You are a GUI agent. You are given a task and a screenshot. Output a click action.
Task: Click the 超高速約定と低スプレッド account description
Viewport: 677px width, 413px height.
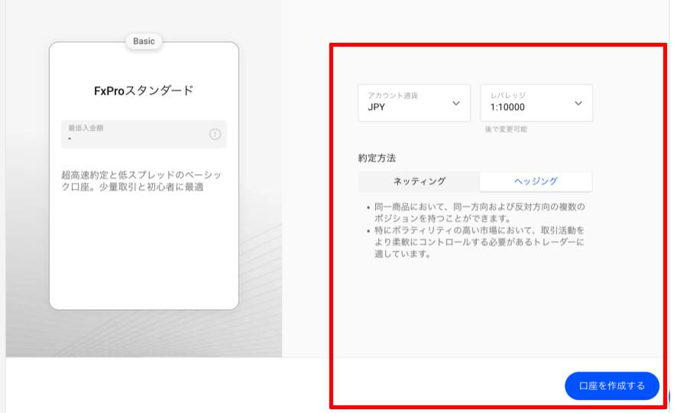point(141,181)
